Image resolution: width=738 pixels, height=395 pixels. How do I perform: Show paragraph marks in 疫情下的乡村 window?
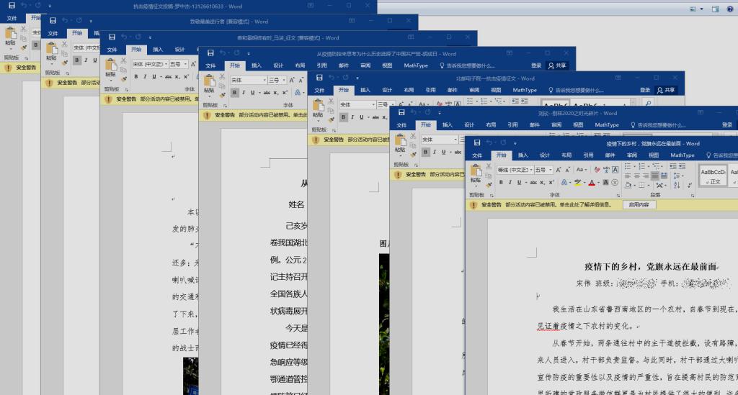click(690, 186)
